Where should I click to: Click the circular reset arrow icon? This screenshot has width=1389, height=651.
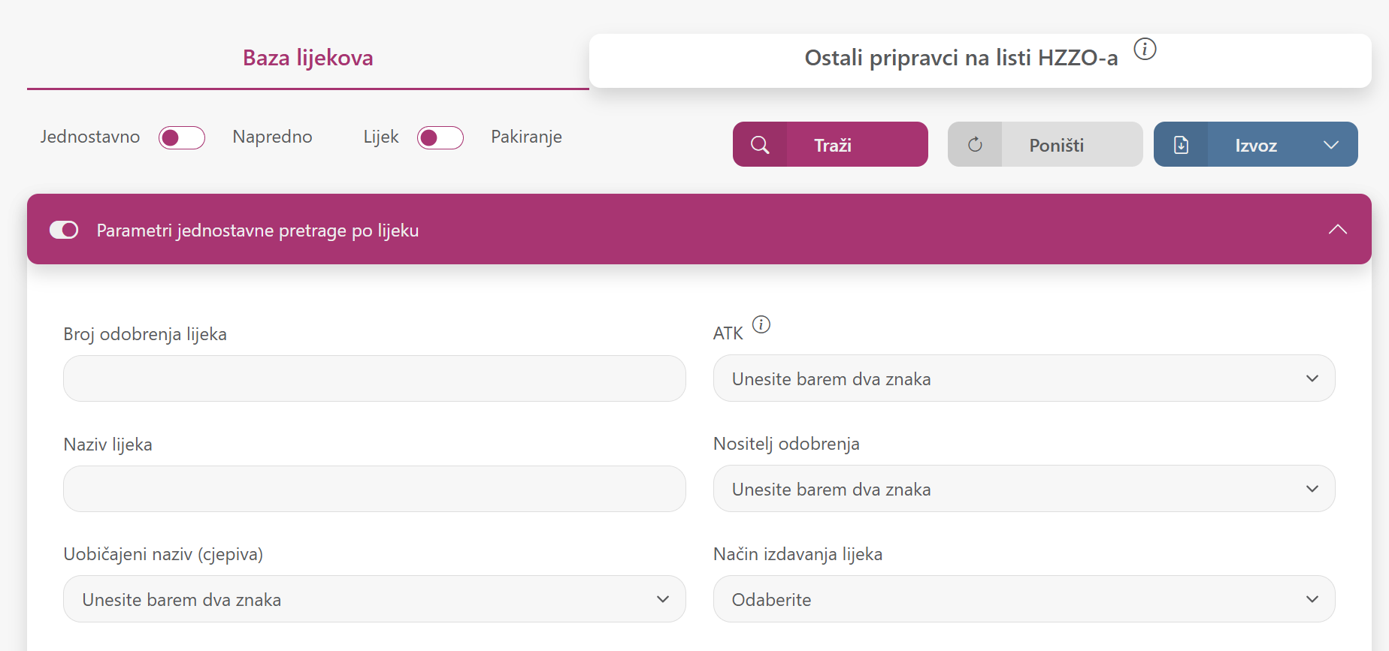point(975,145)
